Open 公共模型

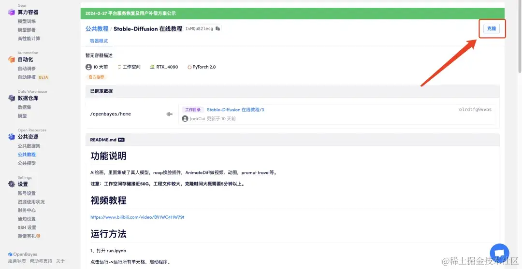27,163
